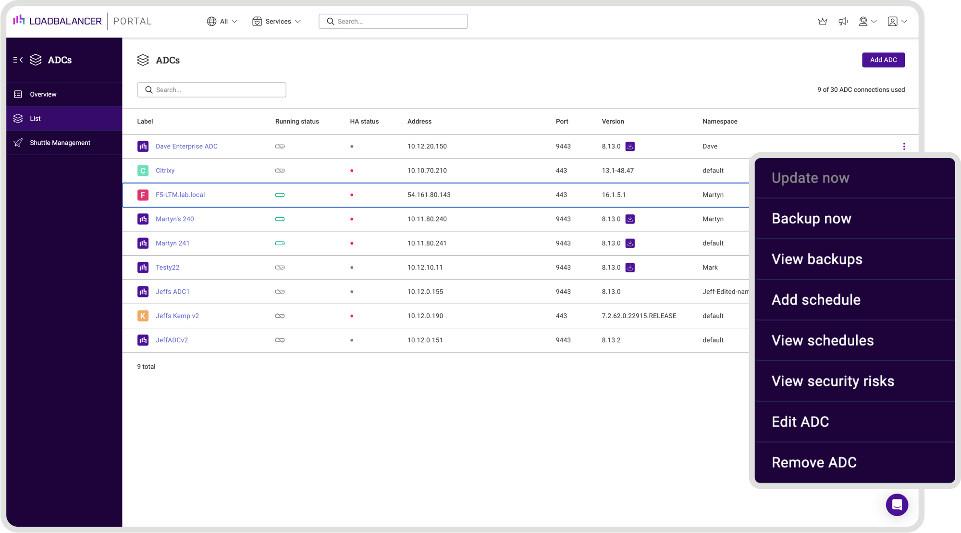Open the chat support bubble
The width and height of the screenshot is (961, 533).
(x=897, y=505)
